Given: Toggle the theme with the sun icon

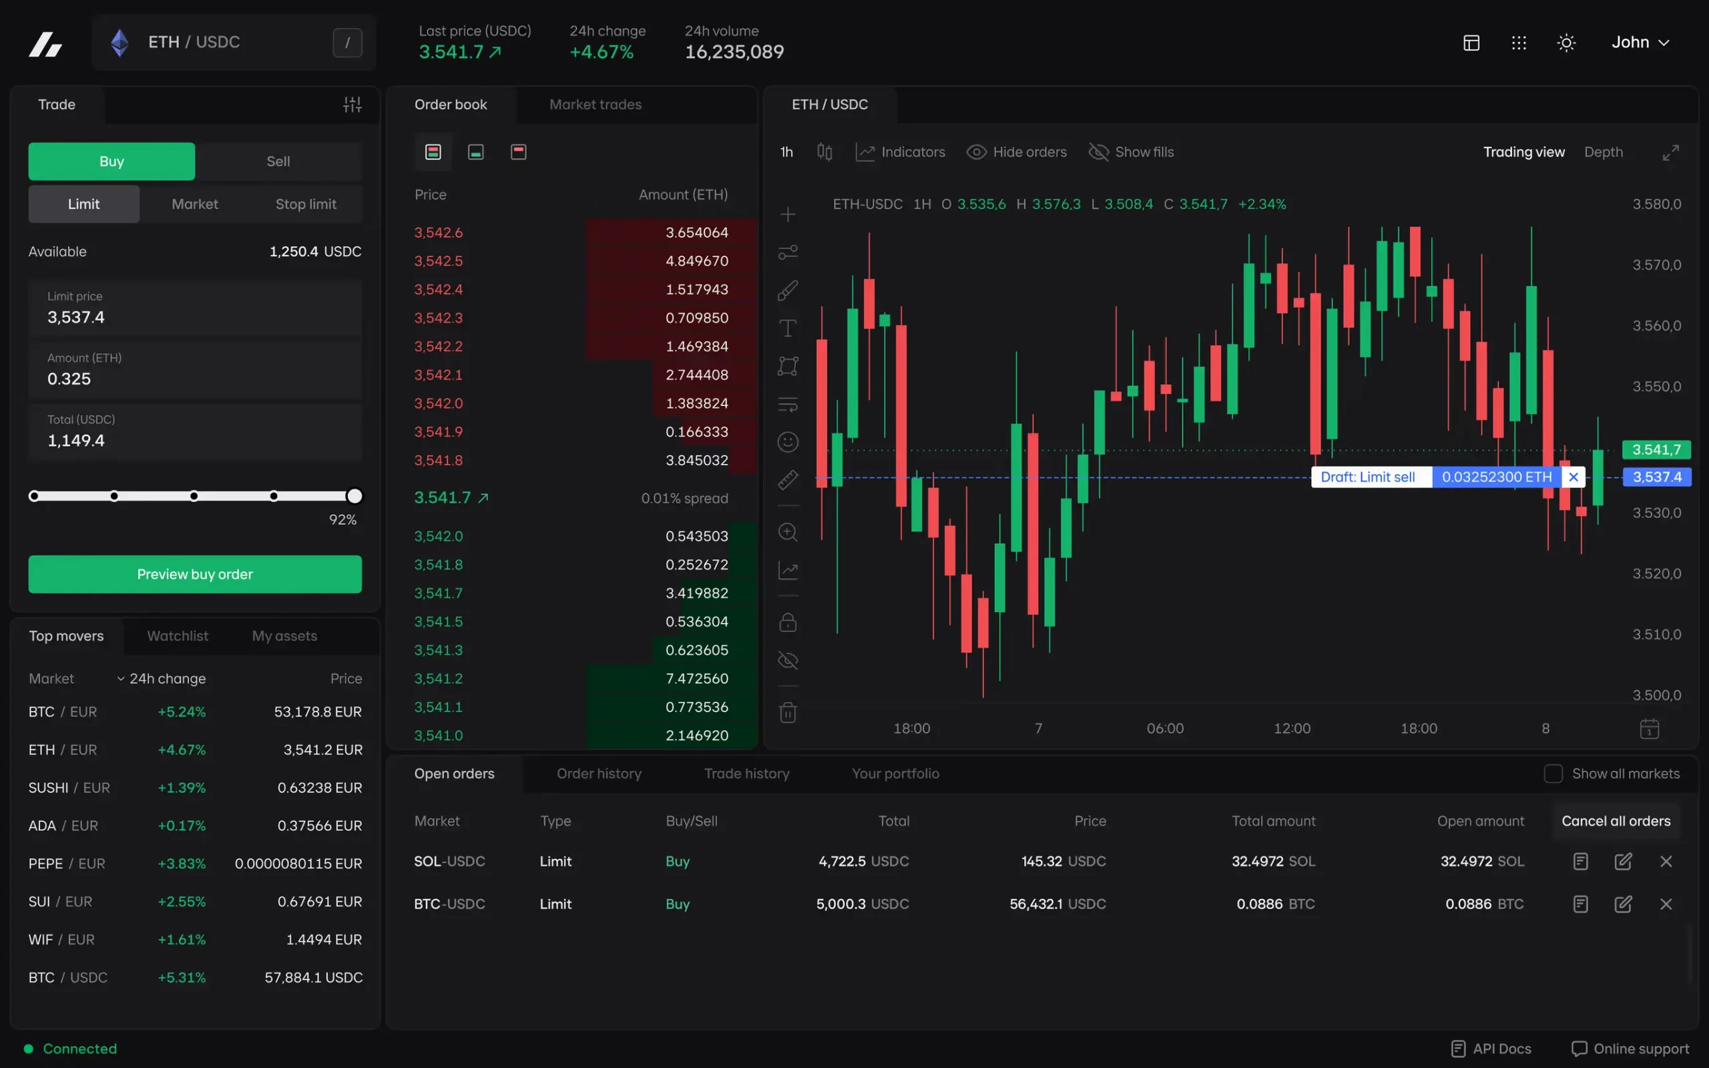Looking at the screenshot, I should (1566, 42).
